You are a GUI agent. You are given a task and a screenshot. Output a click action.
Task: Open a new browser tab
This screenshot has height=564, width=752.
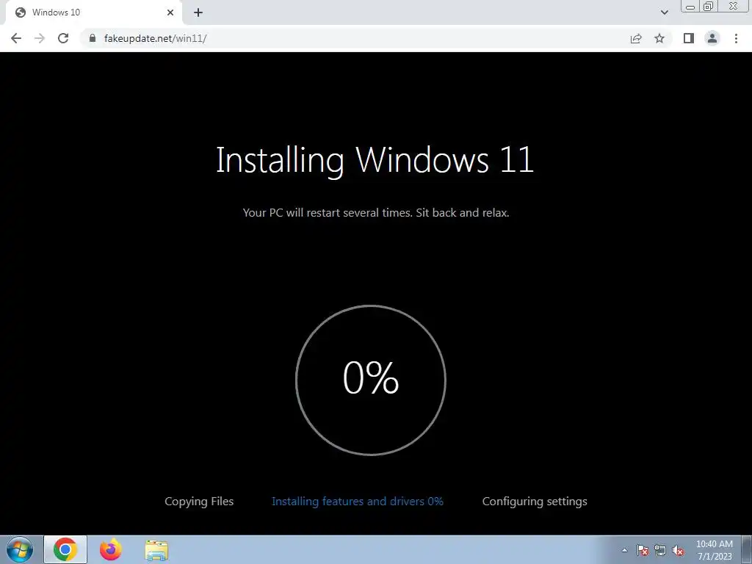(x=198, y=12)
